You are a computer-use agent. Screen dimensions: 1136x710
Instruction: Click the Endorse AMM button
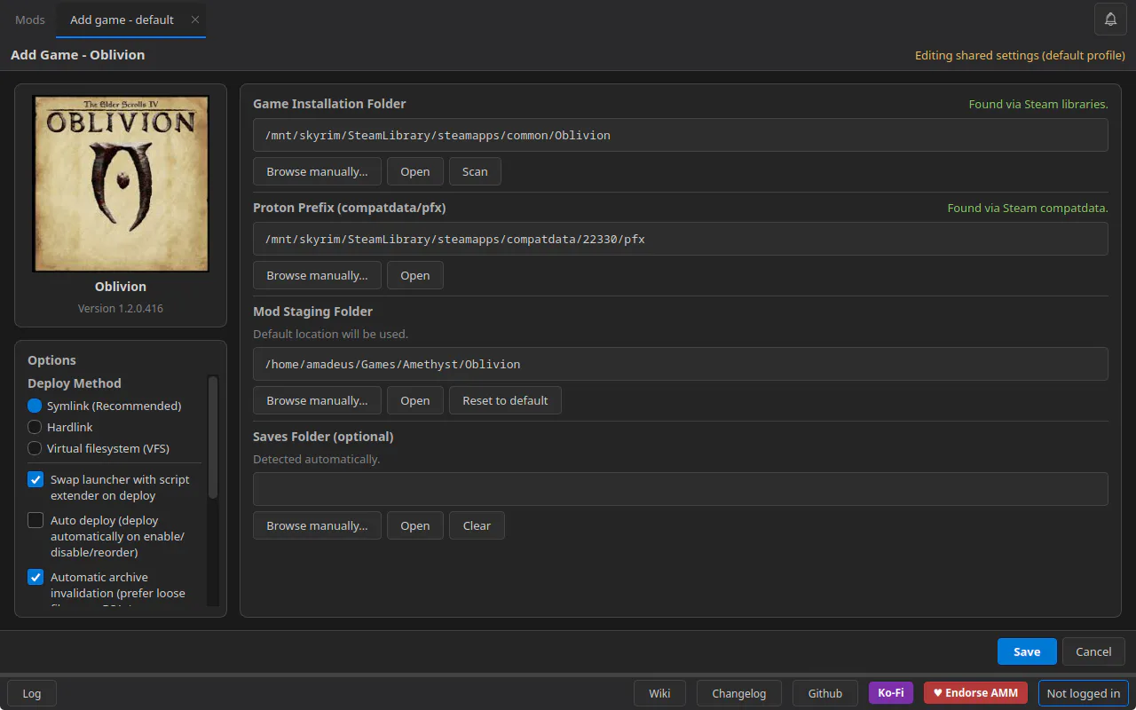coord(975,693)
